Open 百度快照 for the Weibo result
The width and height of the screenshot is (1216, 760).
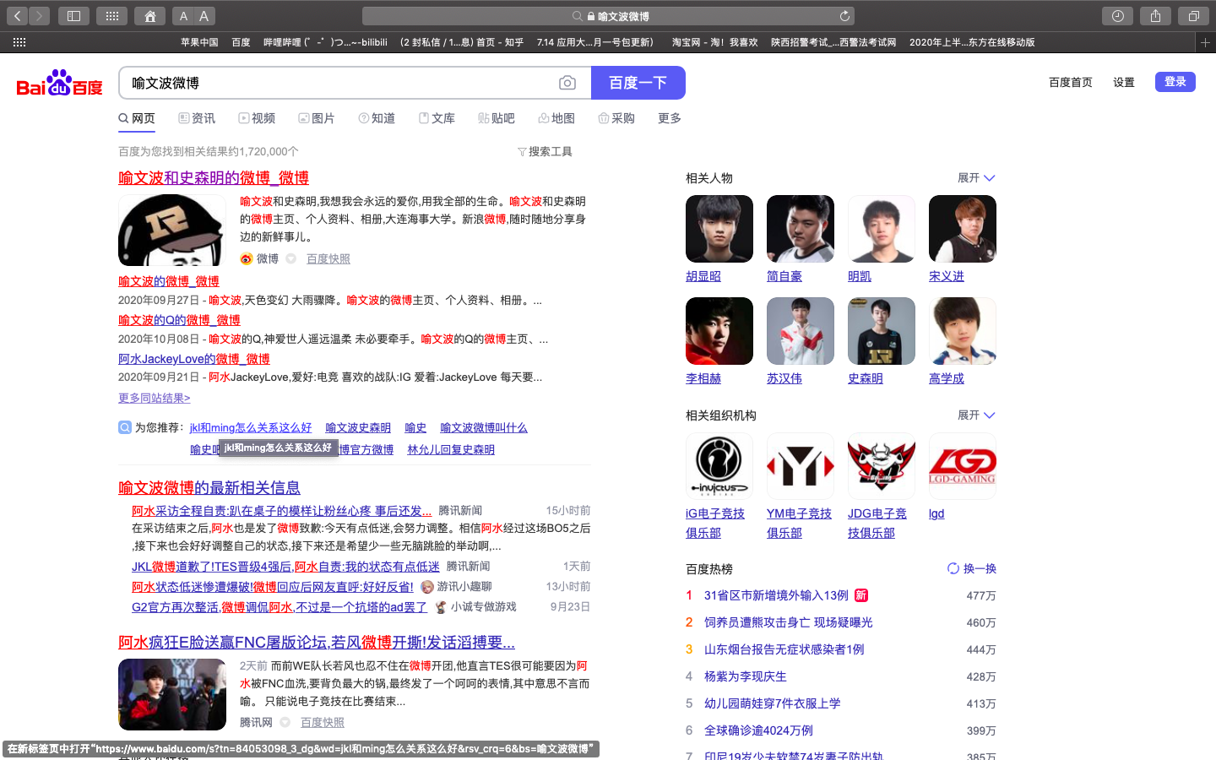pyautogui.click(x=328, y=259)
